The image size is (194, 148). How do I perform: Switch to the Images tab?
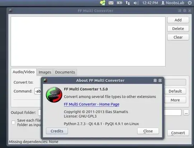(x=45, y=72)
